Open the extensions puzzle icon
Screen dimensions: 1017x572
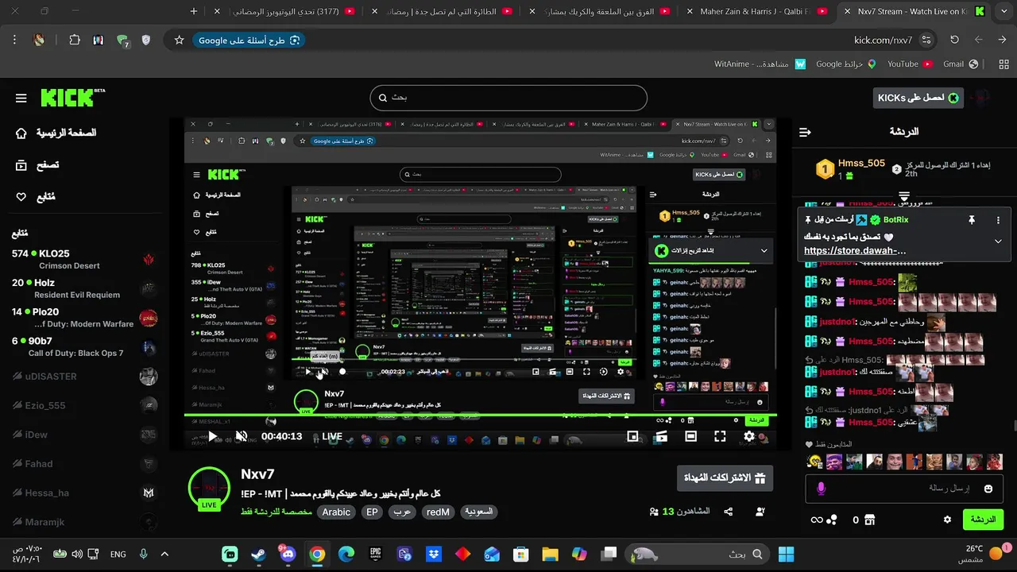75,40
